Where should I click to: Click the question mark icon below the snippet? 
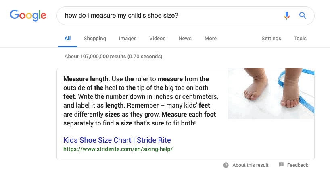click(x=226, y=165)
